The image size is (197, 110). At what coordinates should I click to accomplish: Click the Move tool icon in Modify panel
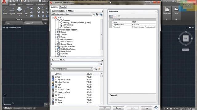(x=38, y=9)
